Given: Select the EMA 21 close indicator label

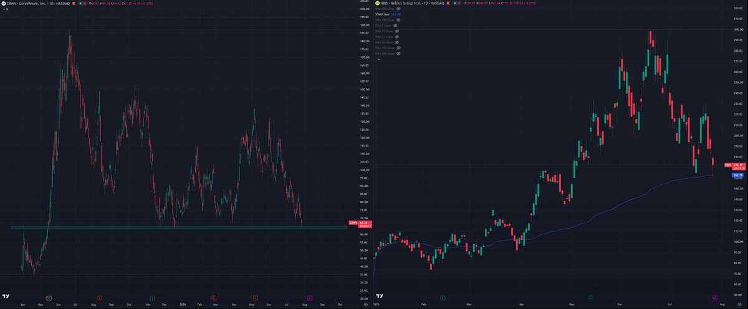Looking at the screenshot, I should click(384, 37).
